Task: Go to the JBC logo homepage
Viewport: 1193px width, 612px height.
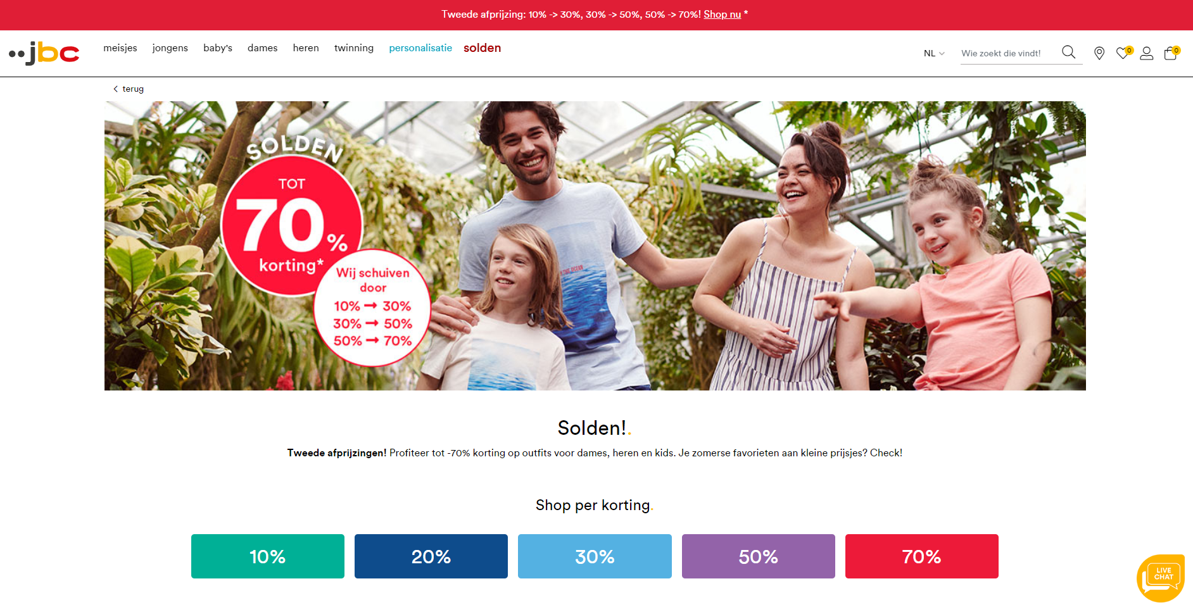Action: pos(44,53)
